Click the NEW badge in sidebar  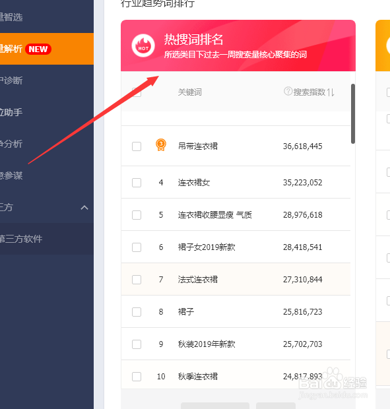tap(38, 49)
